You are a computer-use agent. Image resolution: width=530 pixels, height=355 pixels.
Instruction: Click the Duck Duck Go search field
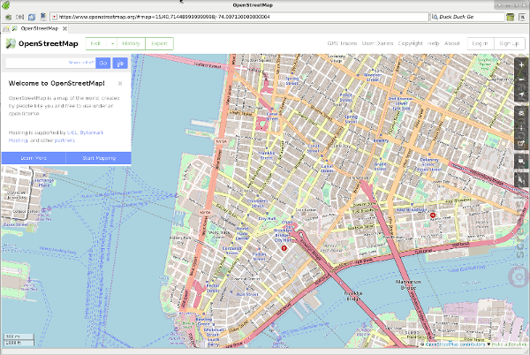click(471, 17)
